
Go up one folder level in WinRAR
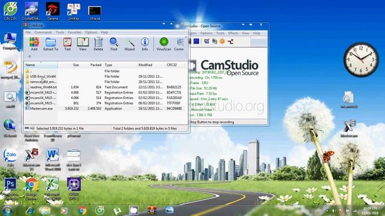point(29,56)
